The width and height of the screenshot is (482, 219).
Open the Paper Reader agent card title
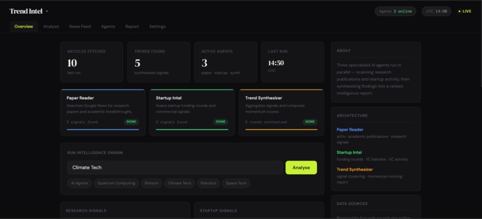[x=80, y=98]
